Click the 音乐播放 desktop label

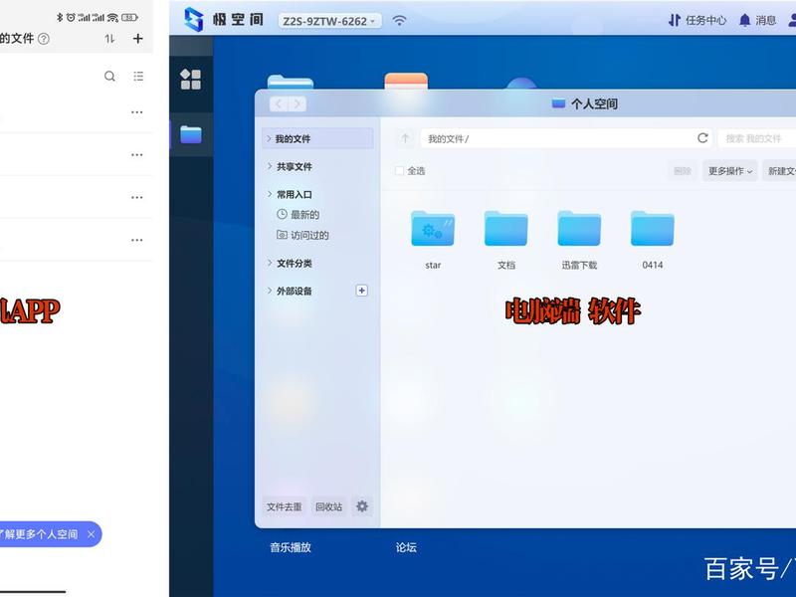291,547
